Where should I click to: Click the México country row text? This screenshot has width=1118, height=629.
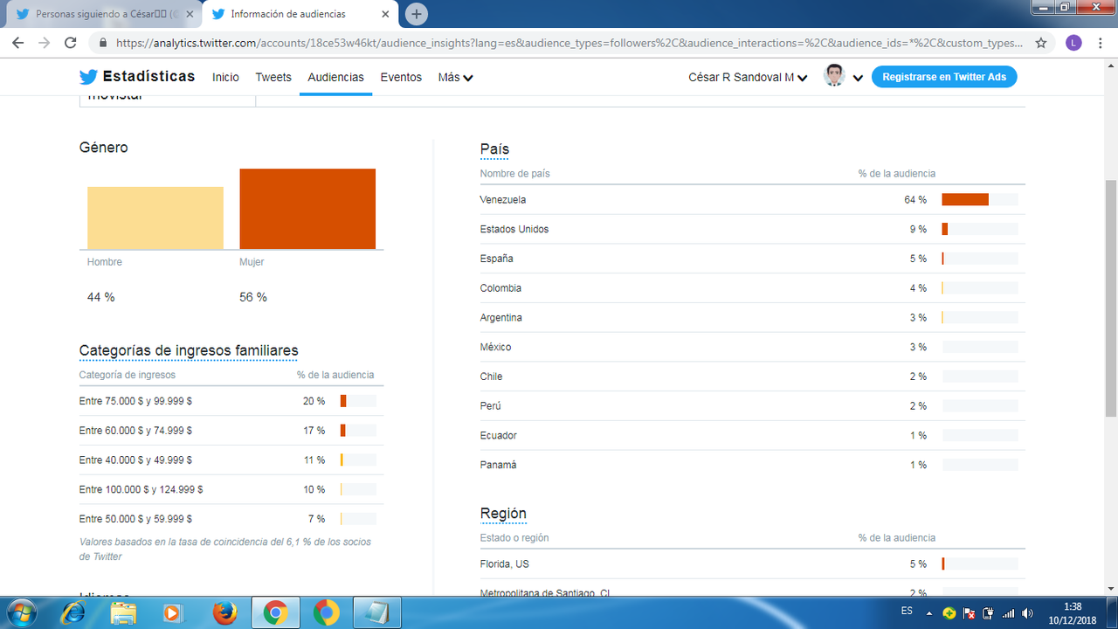point(495,347)
